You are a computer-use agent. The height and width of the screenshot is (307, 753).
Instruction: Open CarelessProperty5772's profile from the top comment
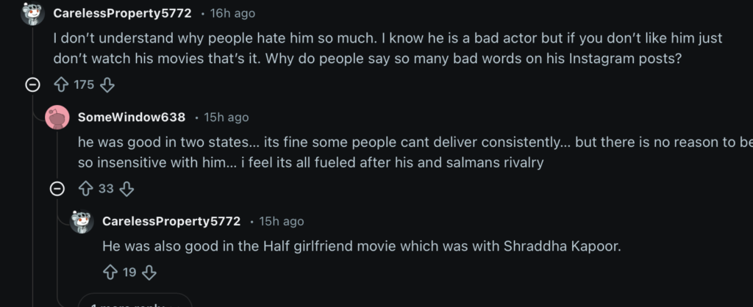[123, 13]
